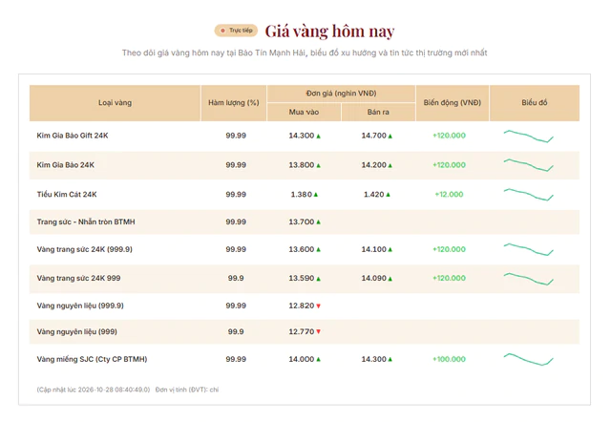Select Vàng nguyên liệu (999) row name
The width and height of the screenshot is (611, 422).
coord(76,332)
